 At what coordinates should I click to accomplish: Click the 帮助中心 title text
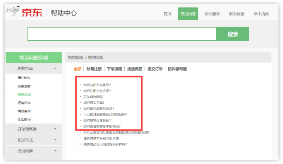tap(64, 13)
